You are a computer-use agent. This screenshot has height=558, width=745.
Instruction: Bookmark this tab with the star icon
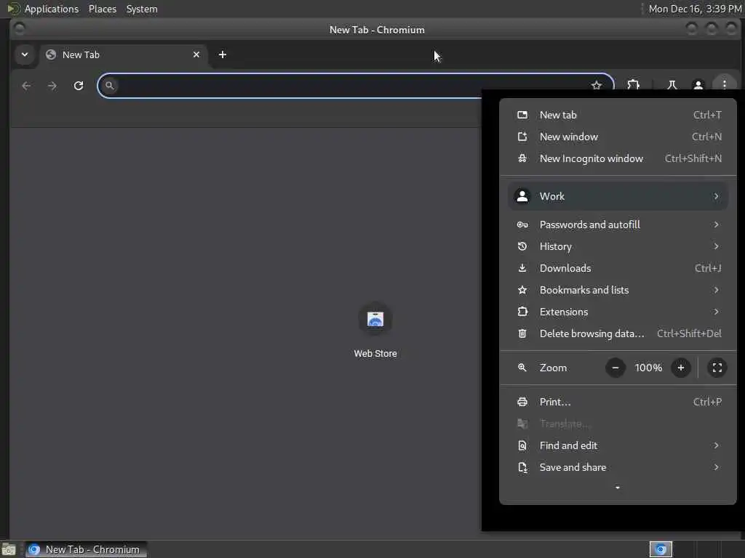click(597, 86)
